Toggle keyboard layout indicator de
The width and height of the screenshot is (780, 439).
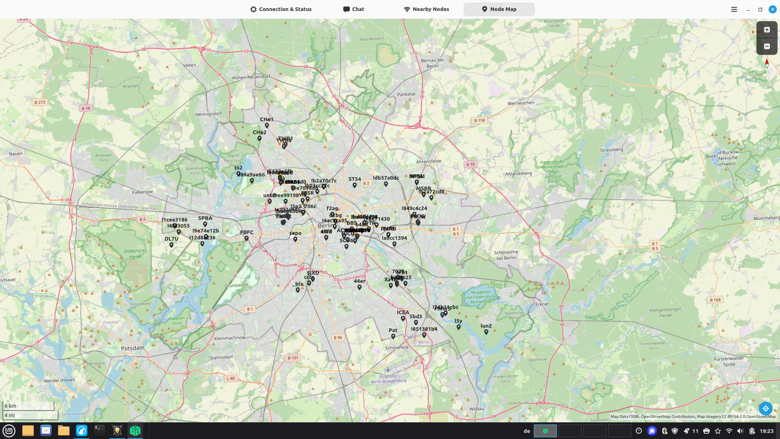coord(526,431)
